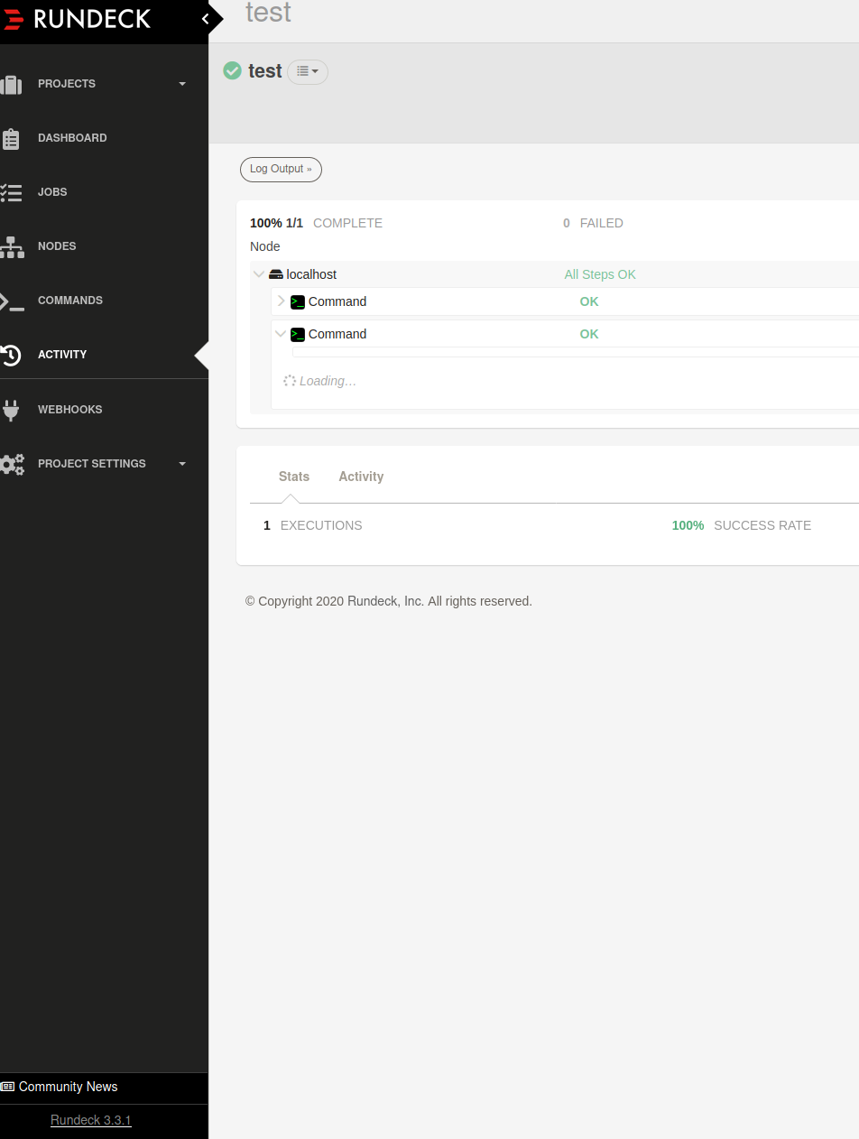This screenshot has height=1139, width=859.
Task: Click the Rundeck logo
Action: [77, 18]
